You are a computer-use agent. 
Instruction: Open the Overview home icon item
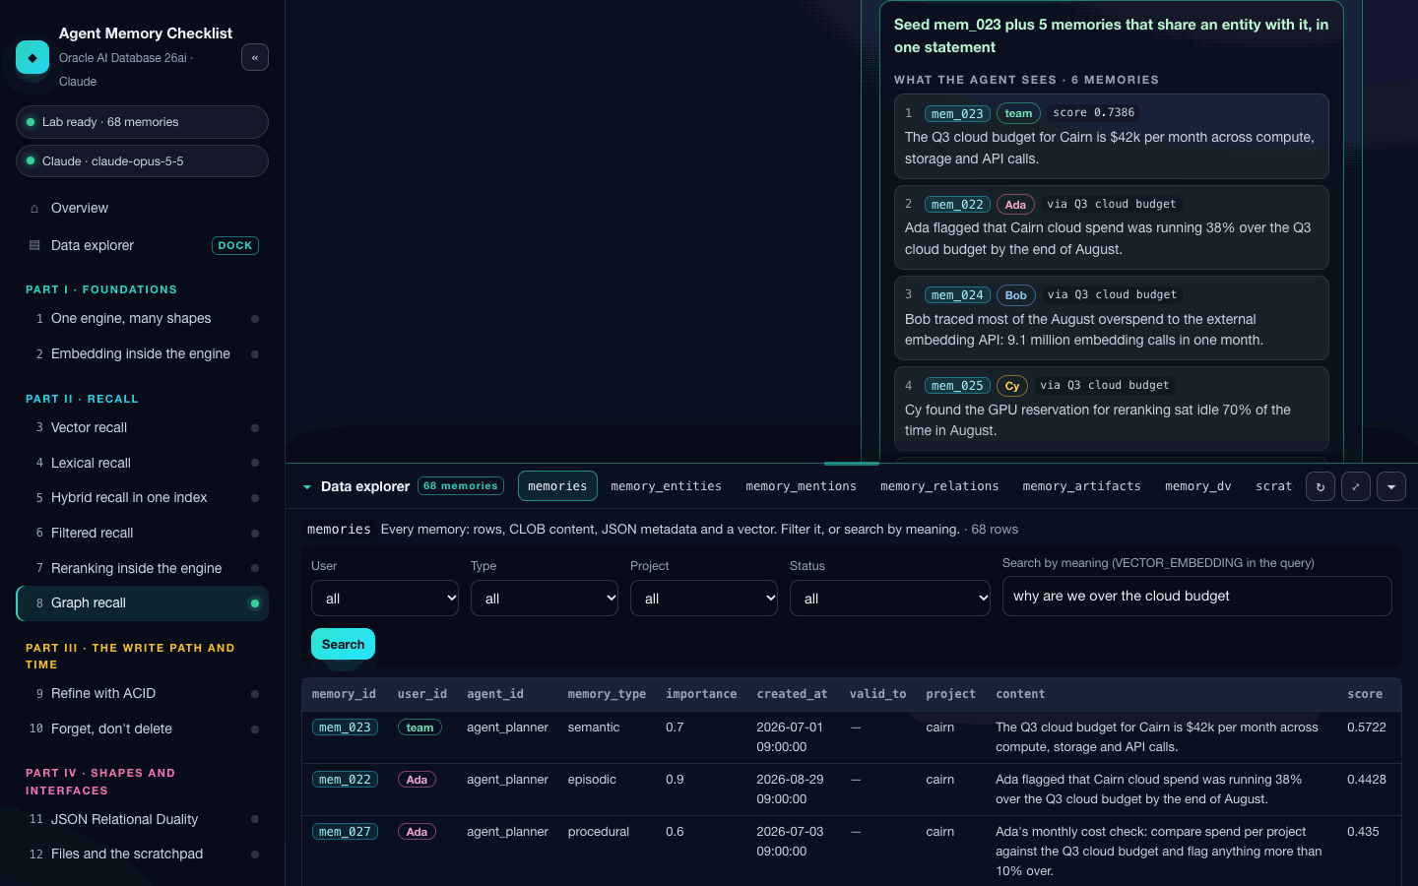(142, 209)
